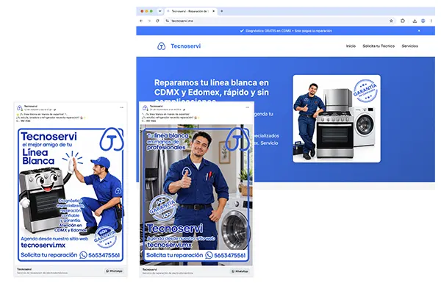Open a new browser tab with plus

(222, 11)
